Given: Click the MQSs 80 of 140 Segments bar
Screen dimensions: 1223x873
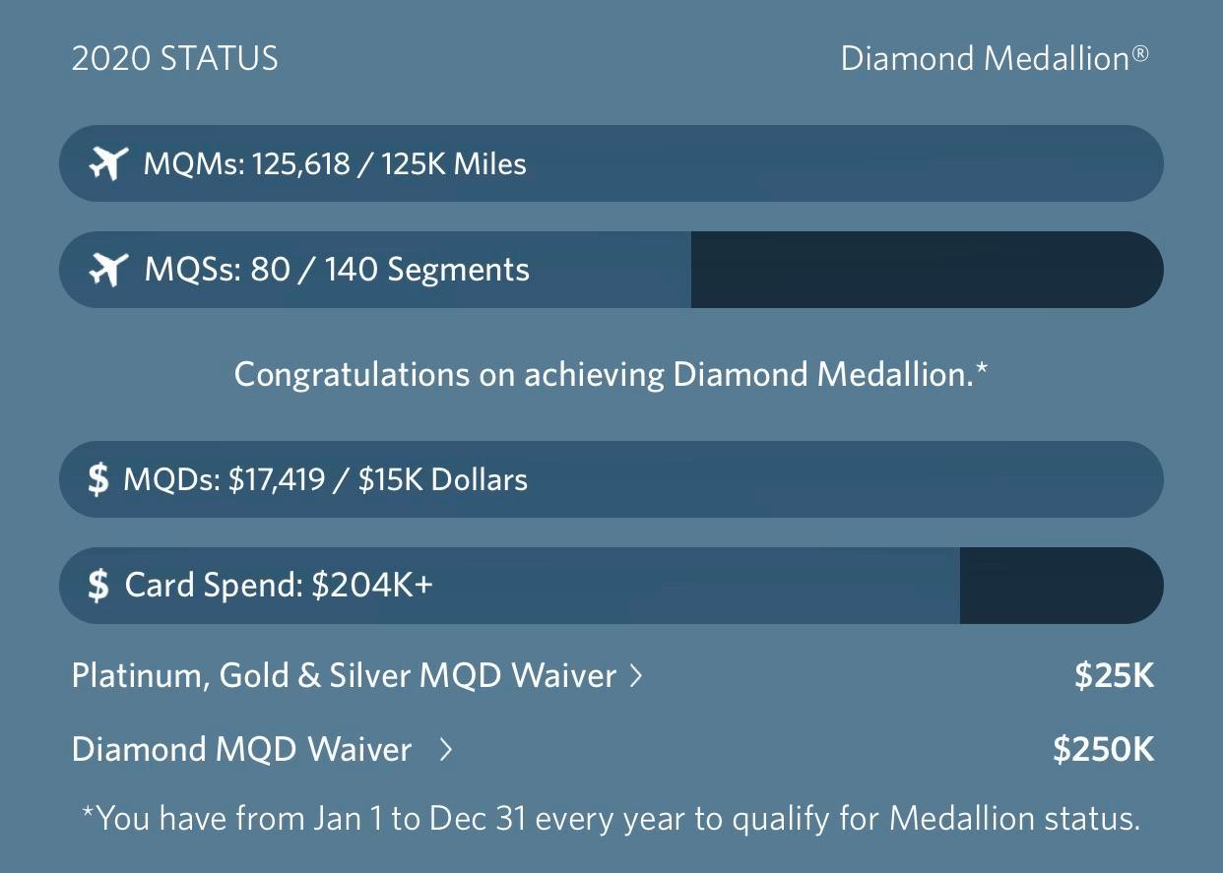Looking at the screenshot, I should pyautogui.click(x=611, y=269).
